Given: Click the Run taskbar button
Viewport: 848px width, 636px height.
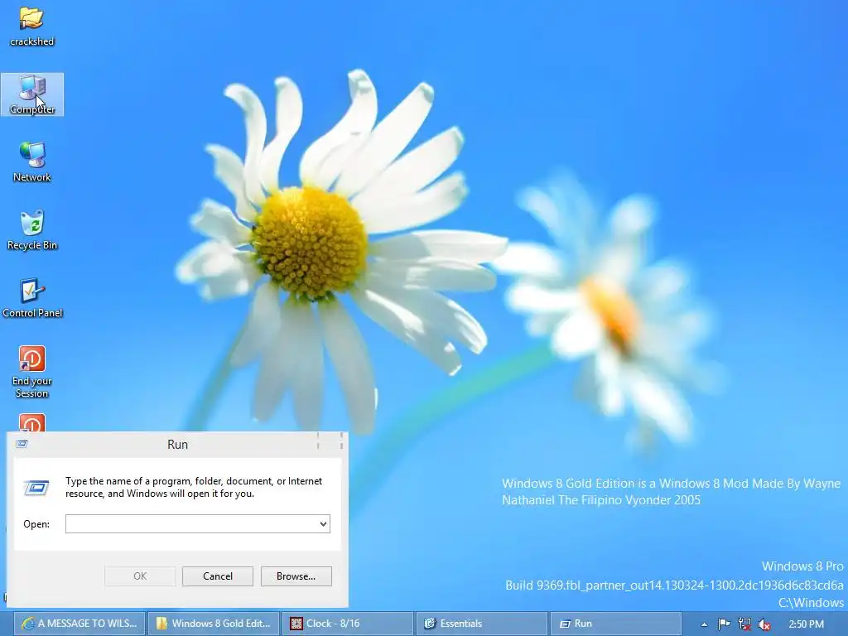Looking at the screenshot, I should pos(615,624).
